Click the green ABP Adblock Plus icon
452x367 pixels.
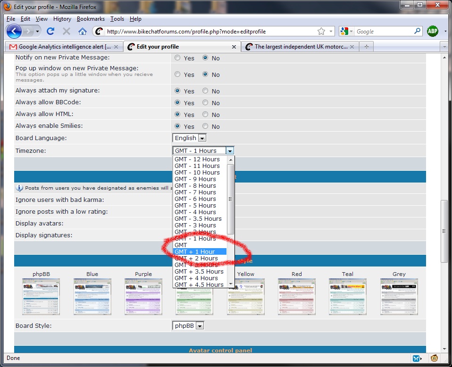pos(432,31)
